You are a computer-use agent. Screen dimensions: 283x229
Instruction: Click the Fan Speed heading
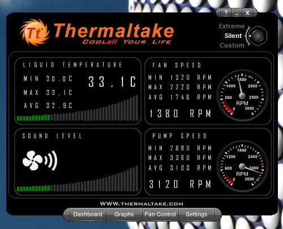click(x=177, y=65)
